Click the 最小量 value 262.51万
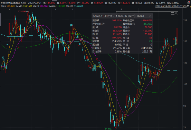Image resolution: width=191 pixels, height=130 pixels. point(147,52)
